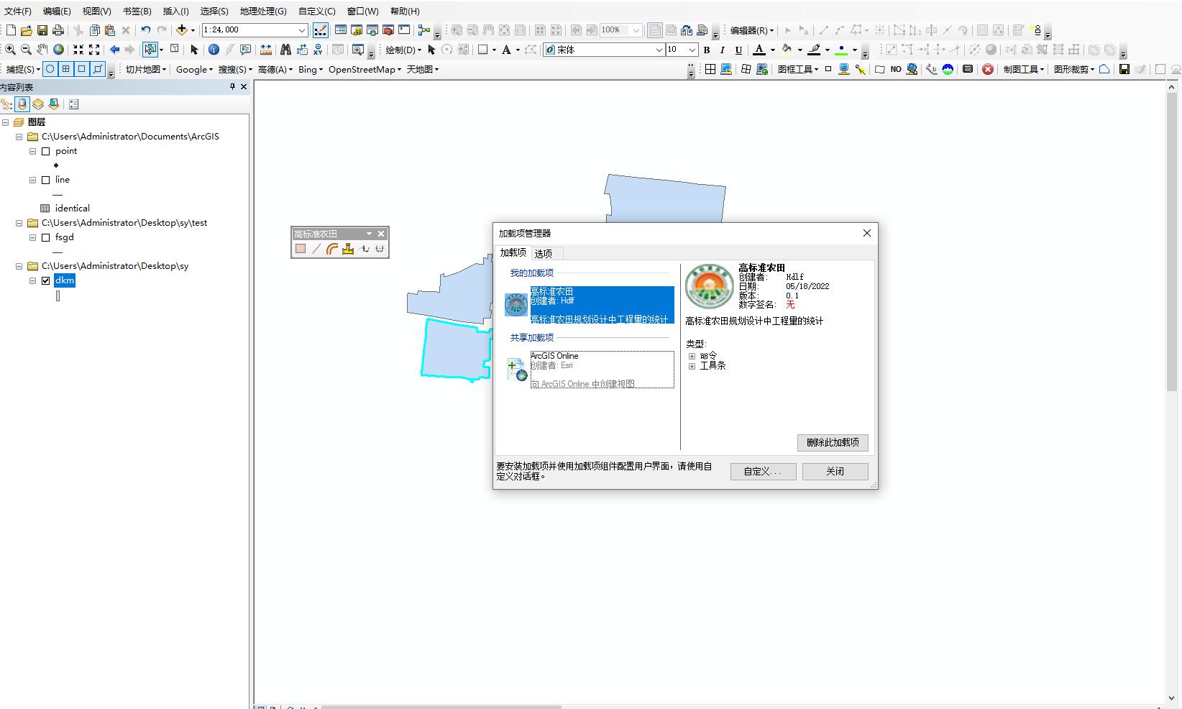Screen dimensions: 1182x709
Task: Open the map scale 1:24,000 dropdown
Action: 302,30
